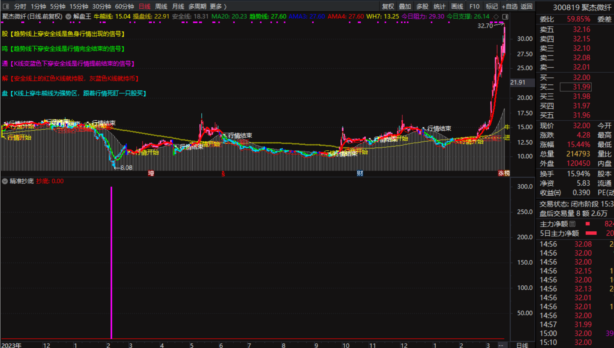Viewport: 614px width, 348px height.
Task: Add stock via +自选 button
Action: [x=510, y=6]
